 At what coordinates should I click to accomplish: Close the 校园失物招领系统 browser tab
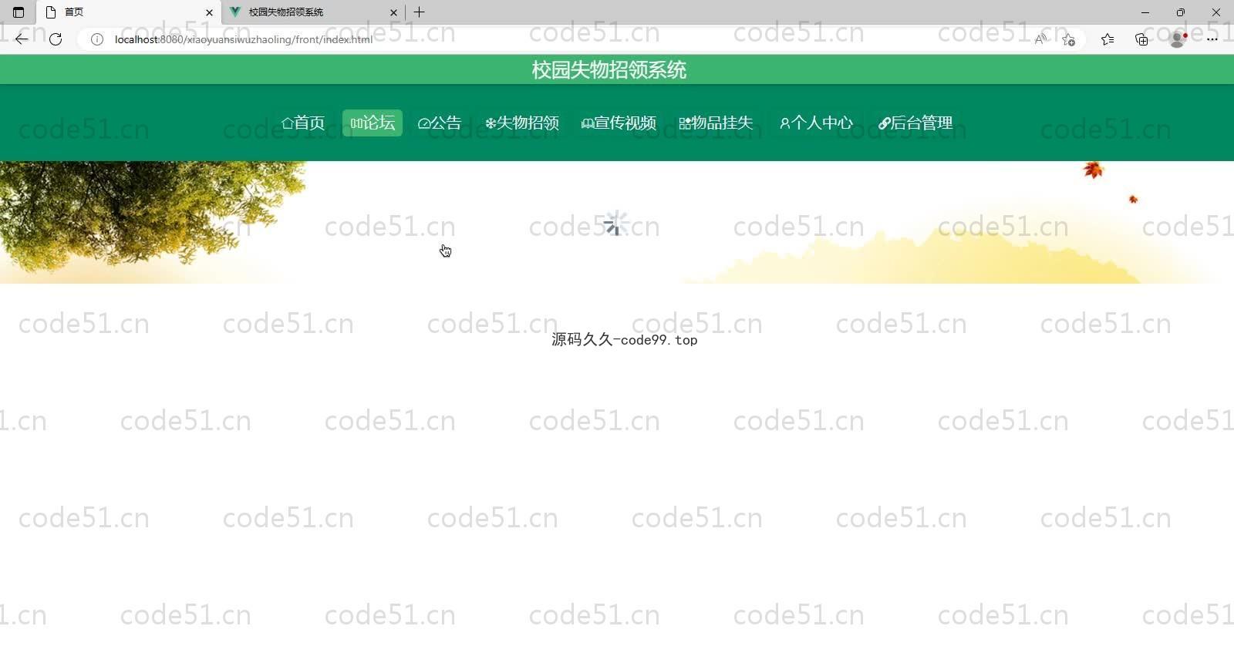coord(393,12)
